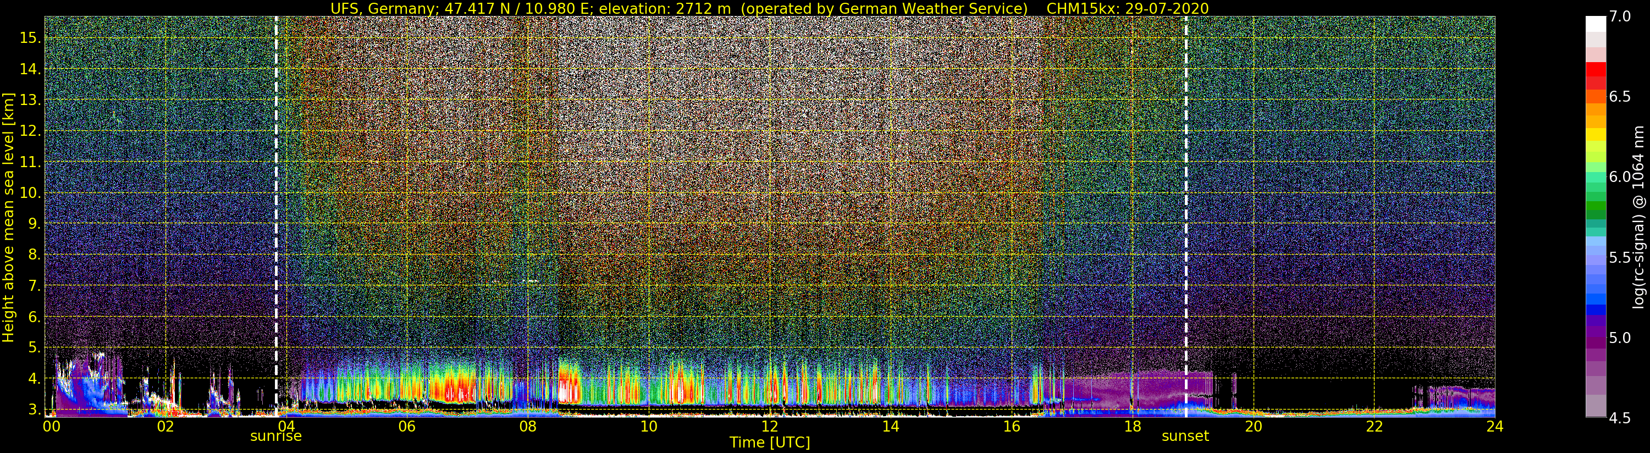Select the "06" hour tick on the time axis

click(407, 426)
